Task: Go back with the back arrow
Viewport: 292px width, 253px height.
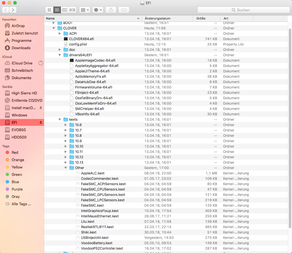Action: pos(6,10)
